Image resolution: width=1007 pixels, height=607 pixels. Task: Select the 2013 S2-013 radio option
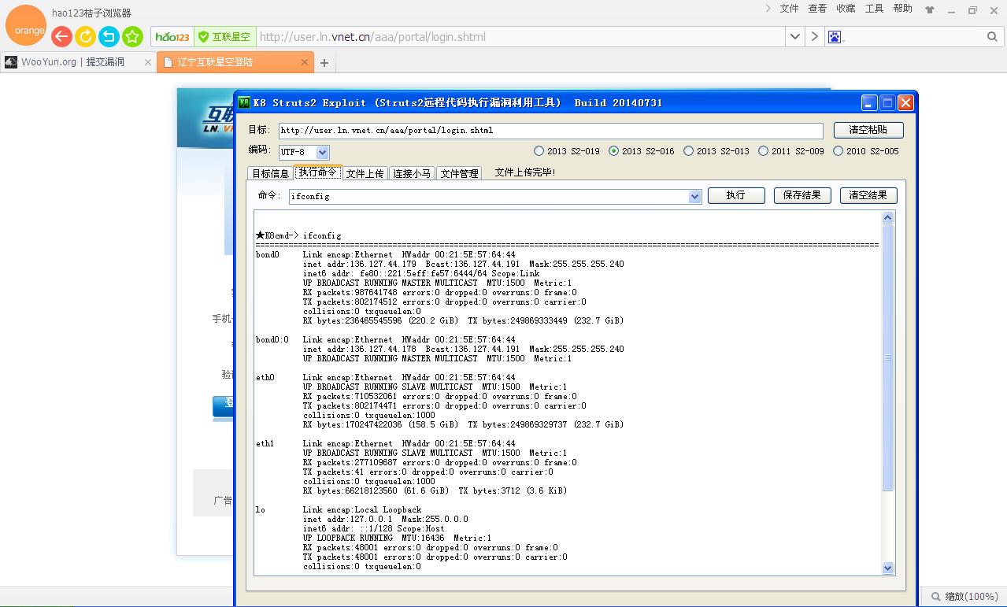716,151
